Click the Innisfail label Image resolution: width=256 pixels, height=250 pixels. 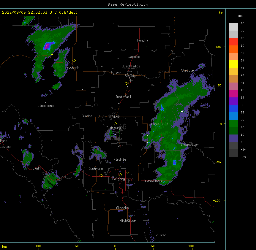pos(123,97)
